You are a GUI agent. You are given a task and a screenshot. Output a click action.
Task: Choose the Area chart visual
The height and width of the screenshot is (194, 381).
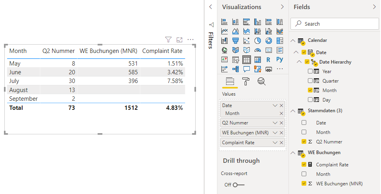click(x=235, y=31)
